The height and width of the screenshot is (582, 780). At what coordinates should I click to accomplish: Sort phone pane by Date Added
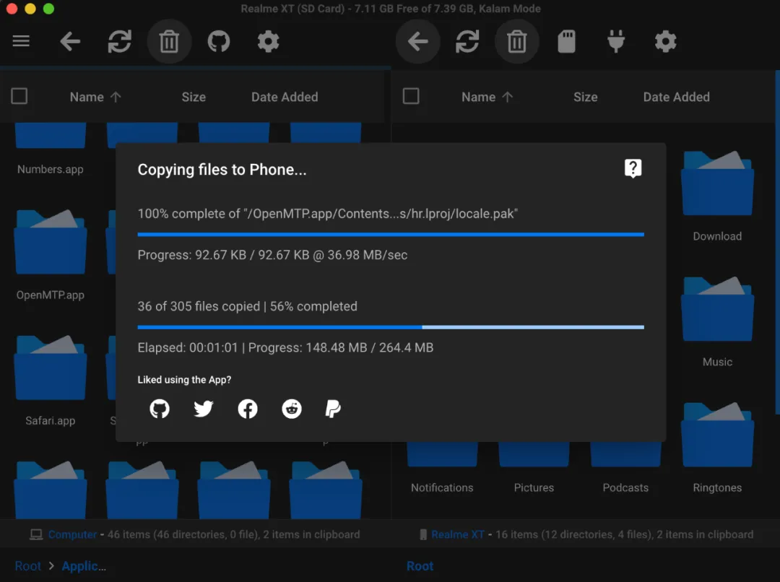click(x=677, y=97)
